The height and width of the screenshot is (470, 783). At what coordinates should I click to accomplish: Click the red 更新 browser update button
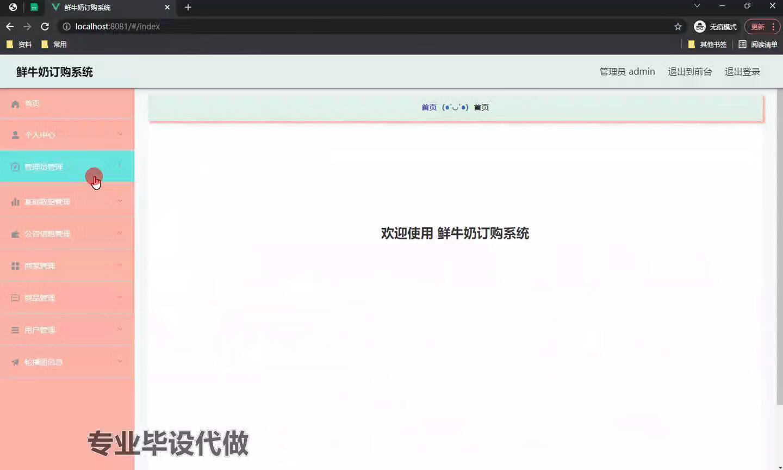(x=762, y=27)
